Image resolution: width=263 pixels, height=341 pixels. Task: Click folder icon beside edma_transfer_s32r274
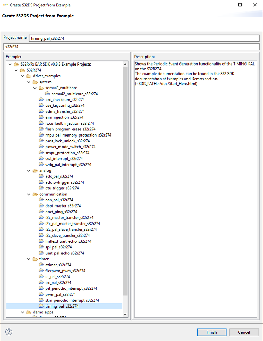(41, 111)
